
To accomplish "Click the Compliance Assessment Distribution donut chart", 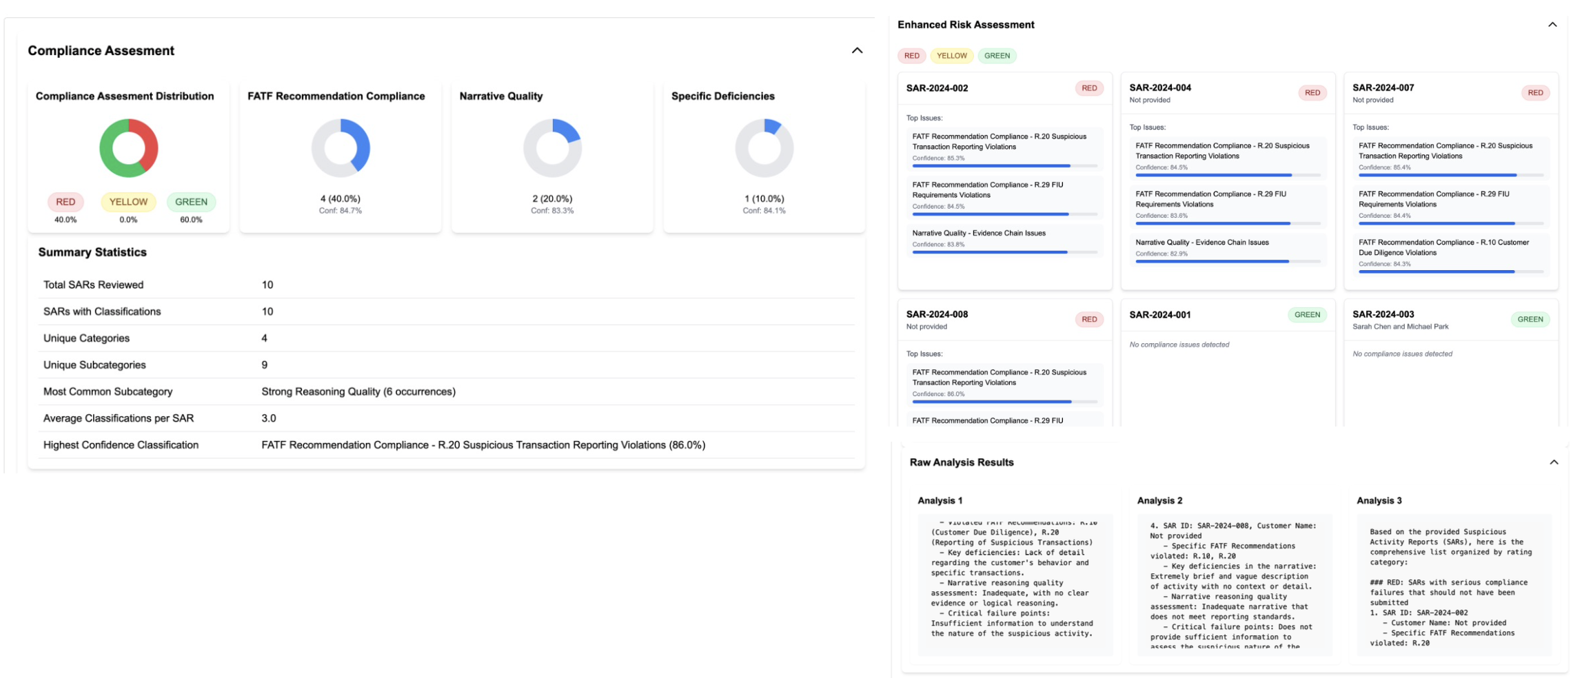I will [x=128, y=148].
